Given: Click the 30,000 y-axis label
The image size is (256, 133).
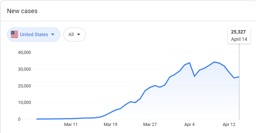Looking at the screenshot, I should pyautogui.click(x=24, y=69).
